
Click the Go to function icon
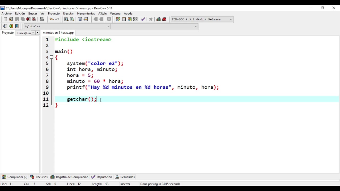tap(80, 19)
